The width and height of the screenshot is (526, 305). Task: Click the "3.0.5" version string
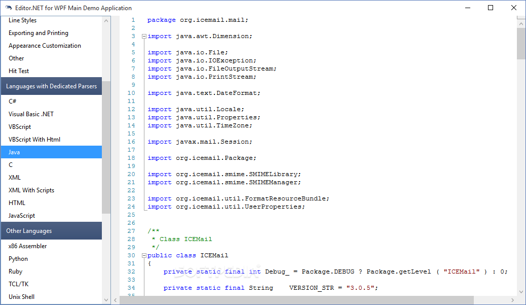coord(361,288)
